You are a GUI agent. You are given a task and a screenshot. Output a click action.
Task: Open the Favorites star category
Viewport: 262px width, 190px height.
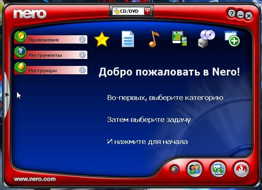[x=102, y=39]
